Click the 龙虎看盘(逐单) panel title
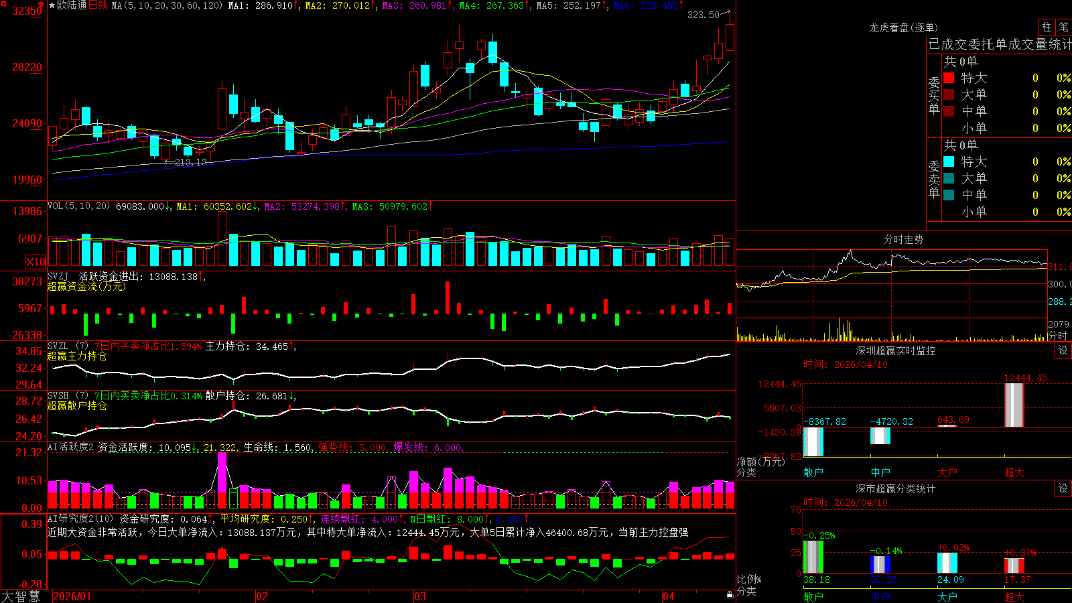The image size is (1072, 603). tap(903, 27)
